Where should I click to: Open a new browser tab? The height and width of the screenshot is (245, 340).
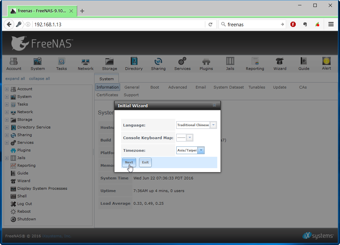click(x=82, y=11)
